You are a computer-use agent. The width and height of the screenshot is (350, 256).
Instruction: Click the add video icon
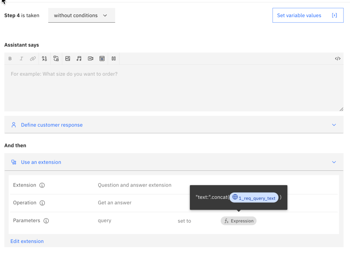(91, 59)
